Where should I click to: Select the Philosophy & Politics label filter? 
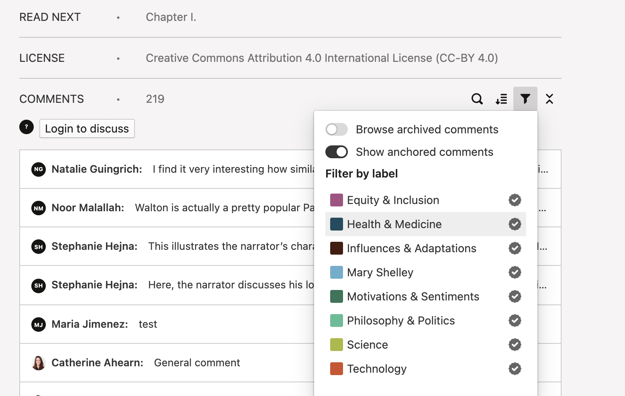click(x=426, y=320)
